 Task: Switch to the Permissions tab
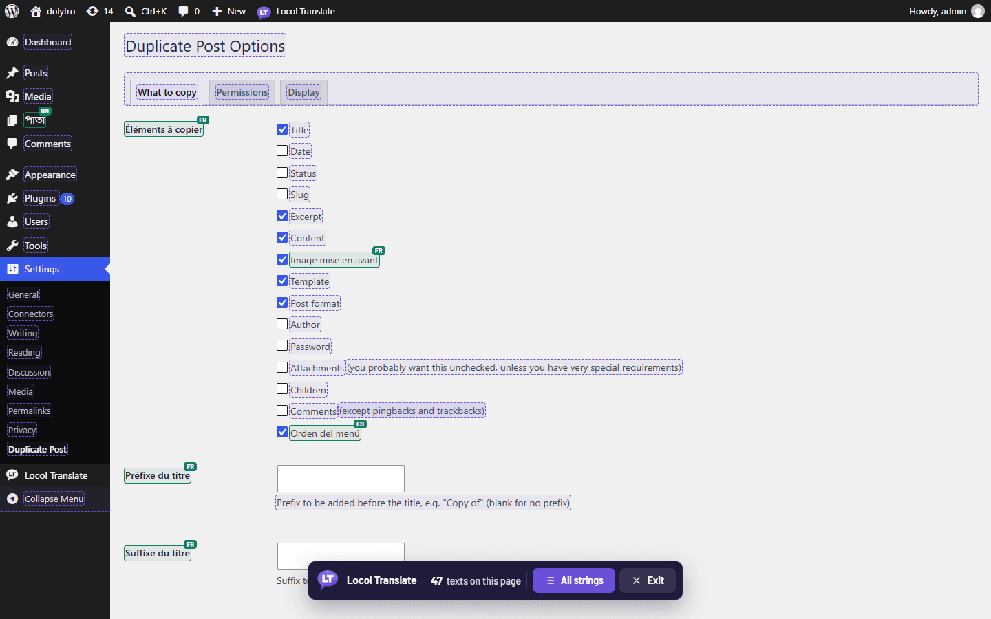point(242,92)
